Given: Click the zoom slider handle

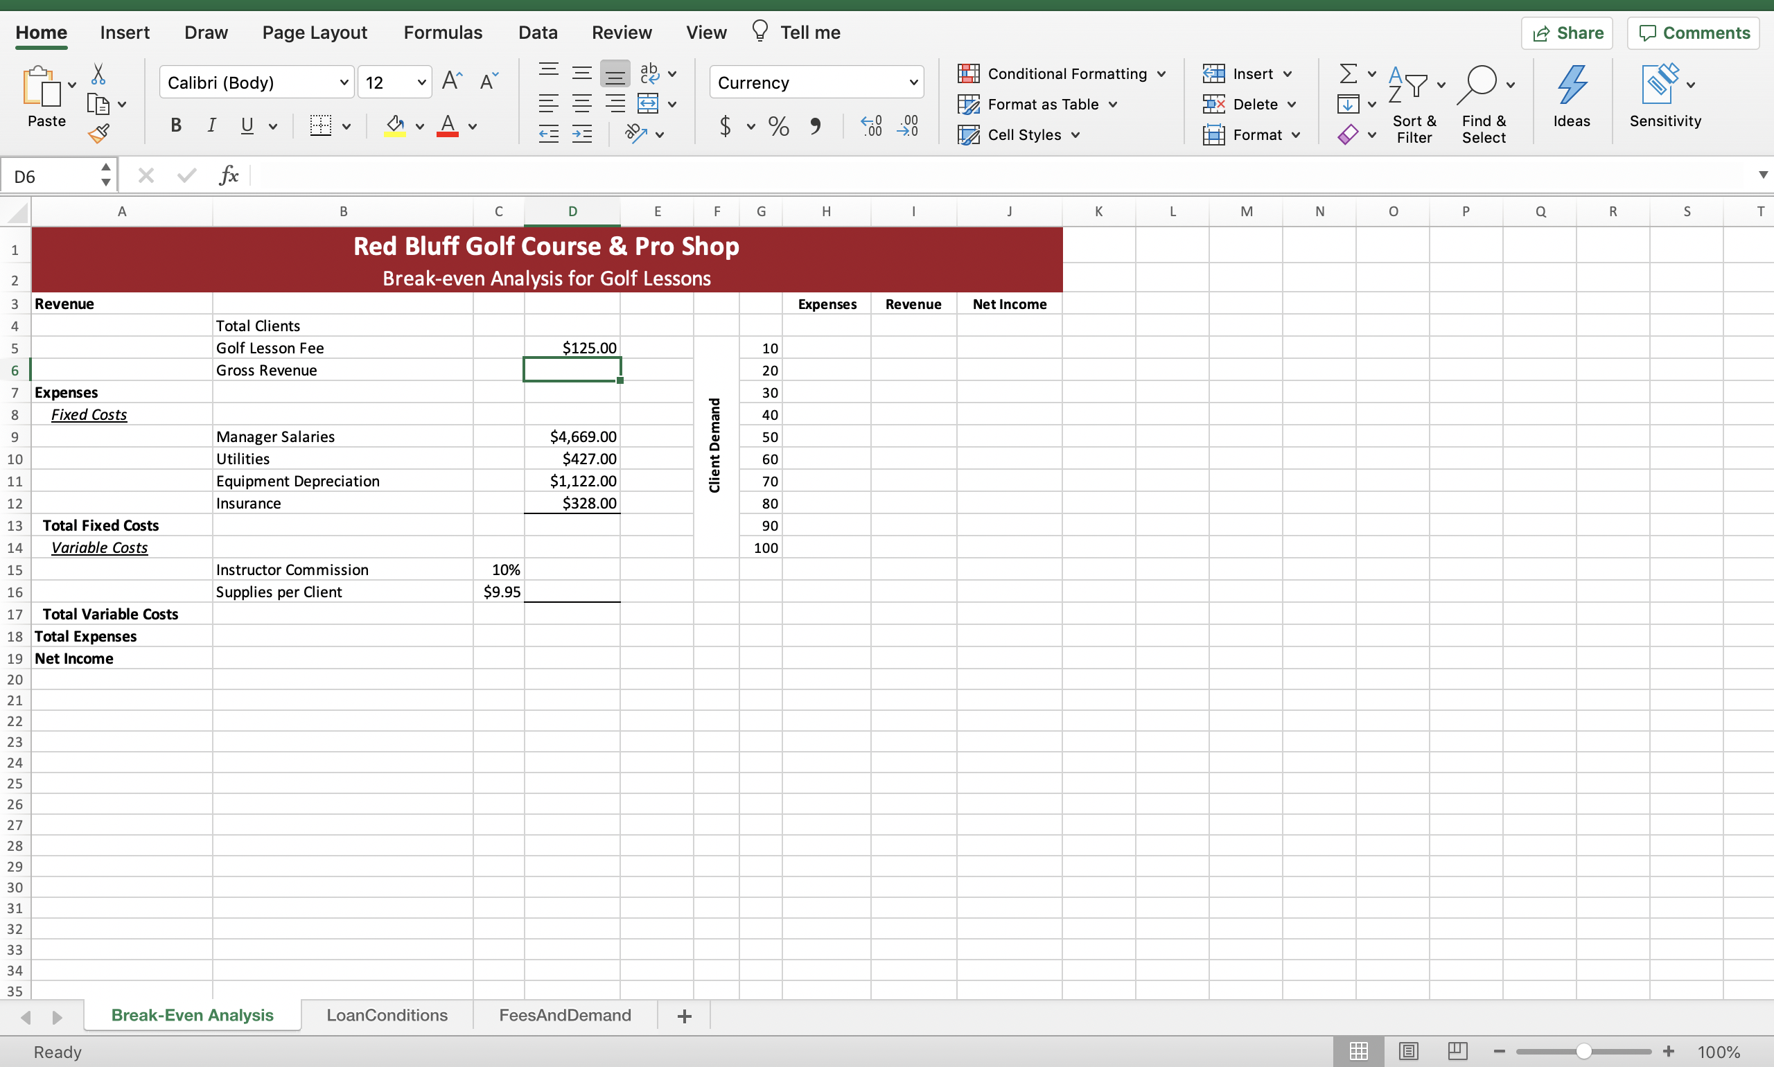Looking at the screenshot, I should (x=1583, y=1051).
